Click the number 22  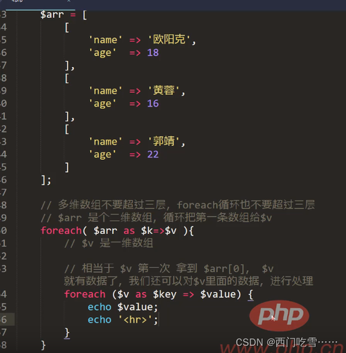coord(153,154)
